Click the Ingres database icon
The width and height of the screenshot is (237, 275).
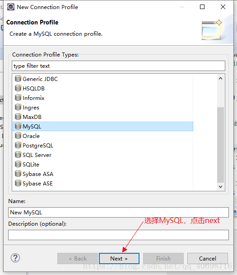[x=18, y=107]
